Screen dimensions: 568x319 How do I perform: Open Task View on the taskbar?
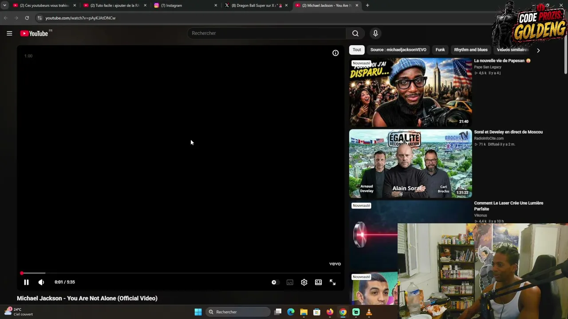pyautogui.click(x=278, y=312)
